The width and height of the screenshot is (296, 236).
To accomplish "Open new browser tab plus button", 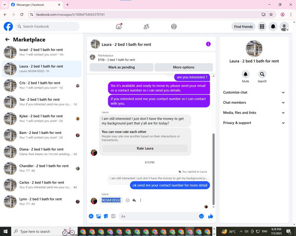I will [x=67, y=5].
